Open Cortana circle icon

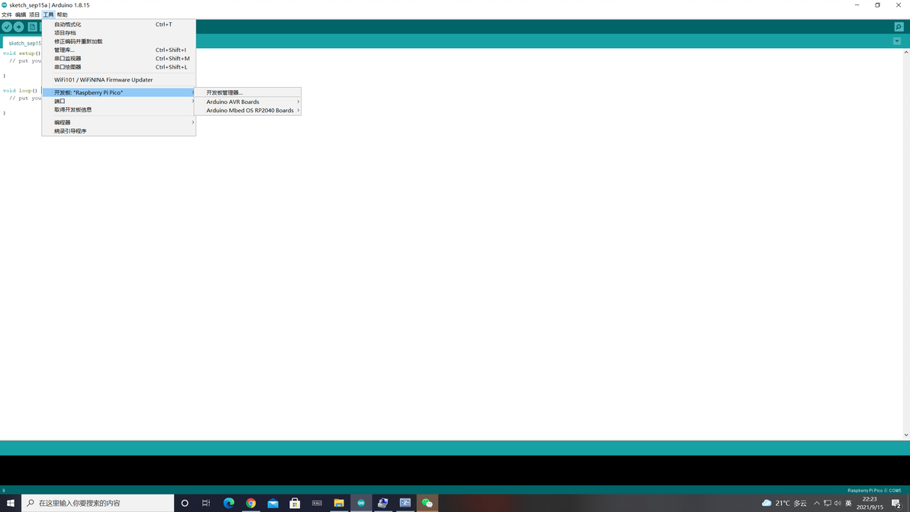click(185, 503)
